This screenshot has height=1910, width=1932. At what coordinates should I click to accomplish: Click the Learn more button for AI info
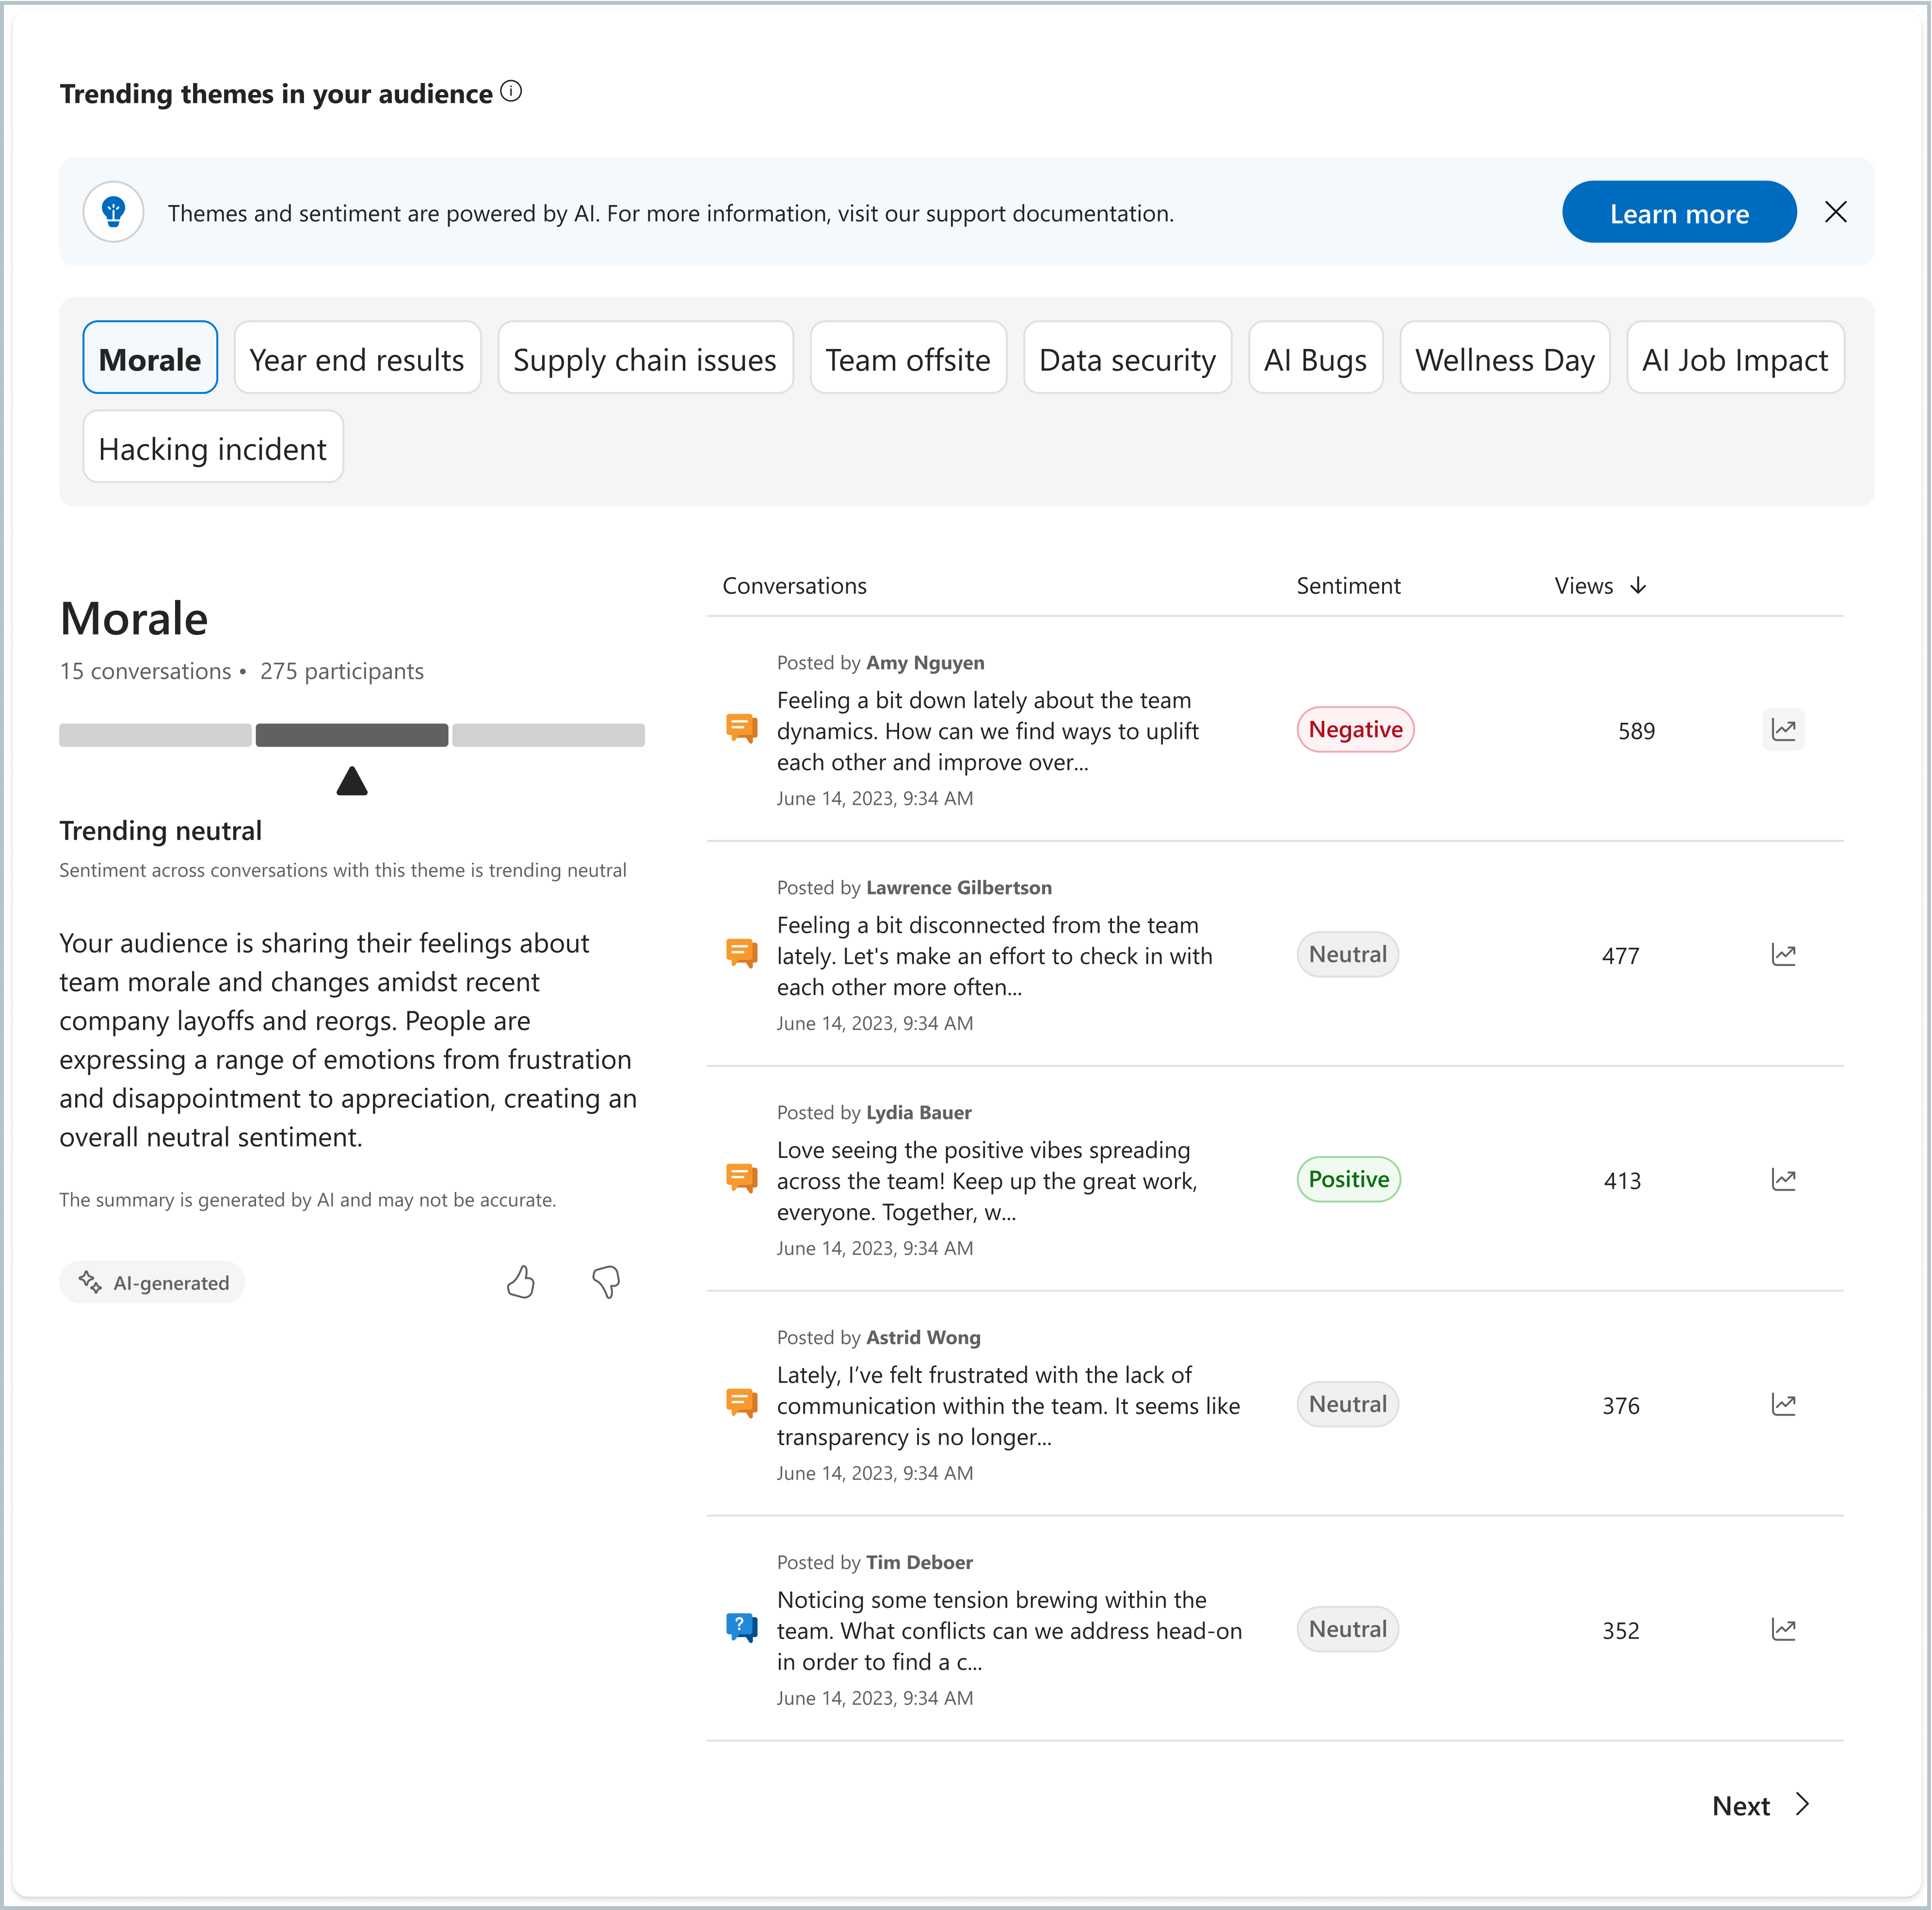pos(1678,213)
